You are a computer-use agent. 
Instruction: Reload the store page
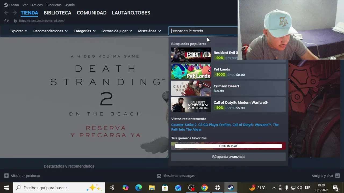point(6,21)
